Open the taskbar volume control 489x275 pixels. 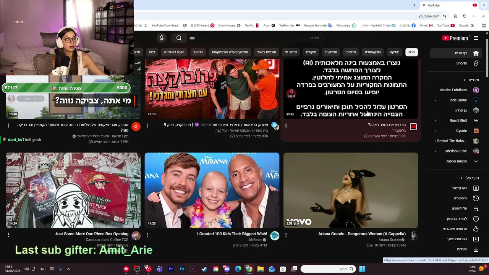(26, 269)
